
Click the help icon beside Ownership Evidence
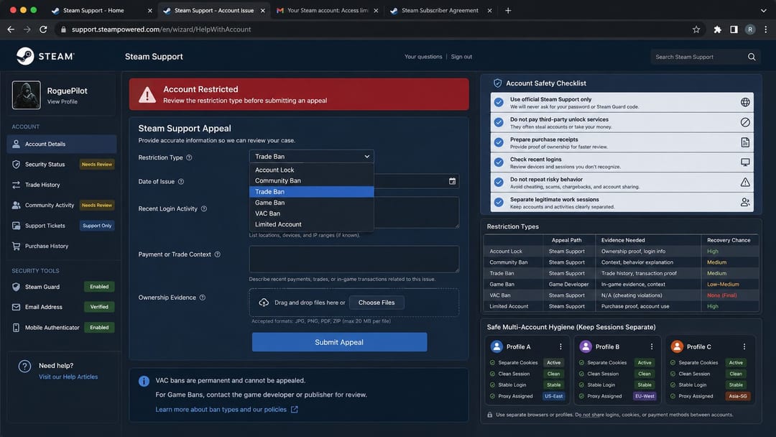[203, 298]
